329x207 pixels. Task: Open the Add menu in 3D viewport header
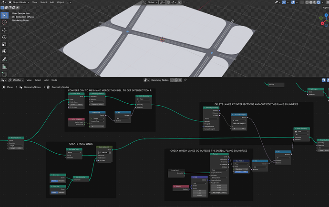click(x=52, y=2)
